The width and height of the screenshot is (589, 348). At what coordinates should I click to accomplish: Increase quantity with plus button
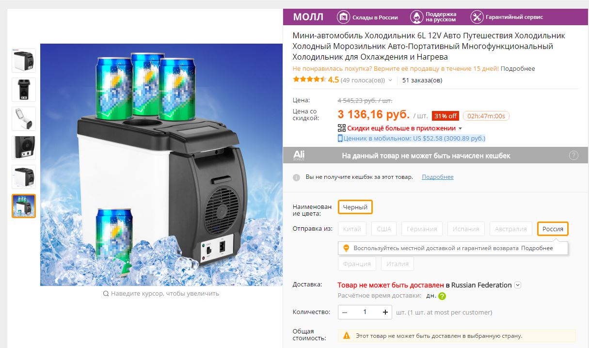point(385,312)
